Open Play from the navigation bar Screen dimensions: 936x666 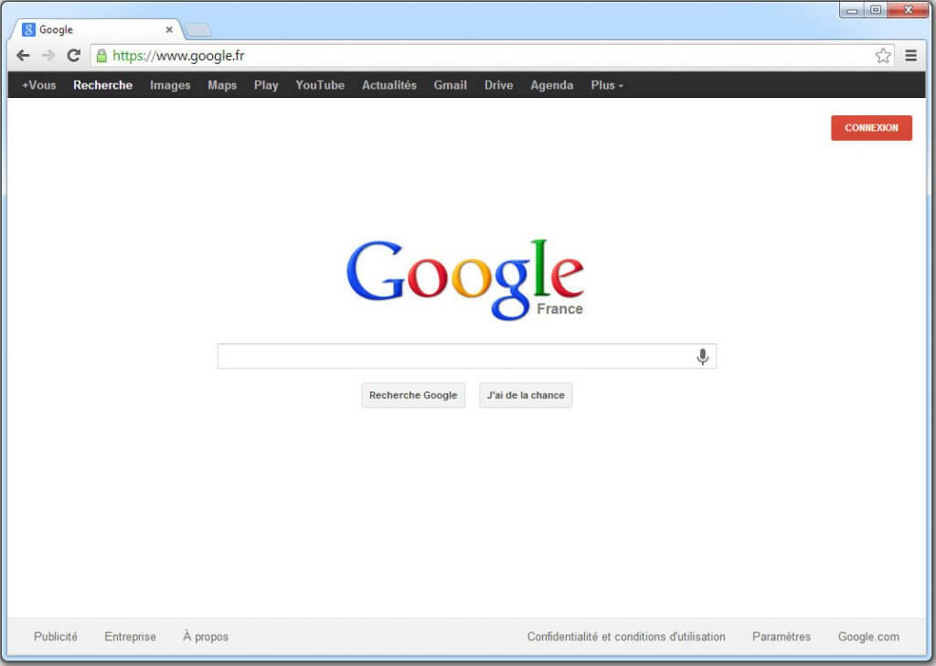266,85
